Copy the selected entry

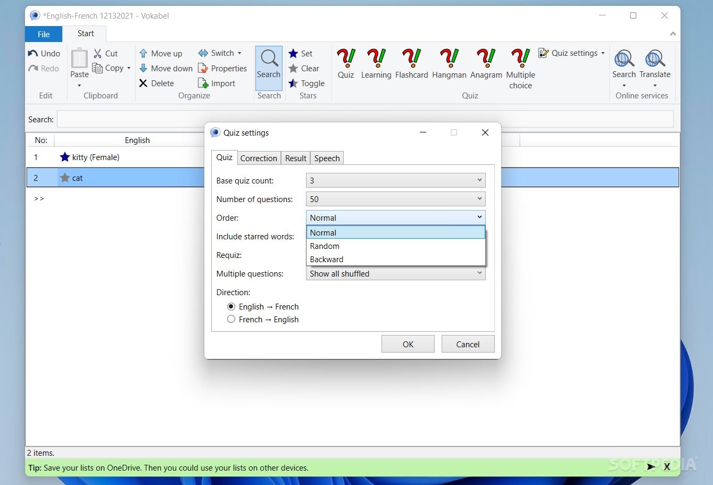pos(109,68)
